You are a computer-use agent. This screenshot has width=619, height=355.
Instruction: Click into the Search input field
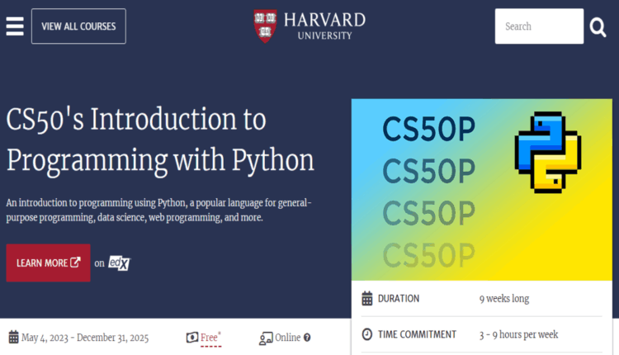[x=538, y=26]
